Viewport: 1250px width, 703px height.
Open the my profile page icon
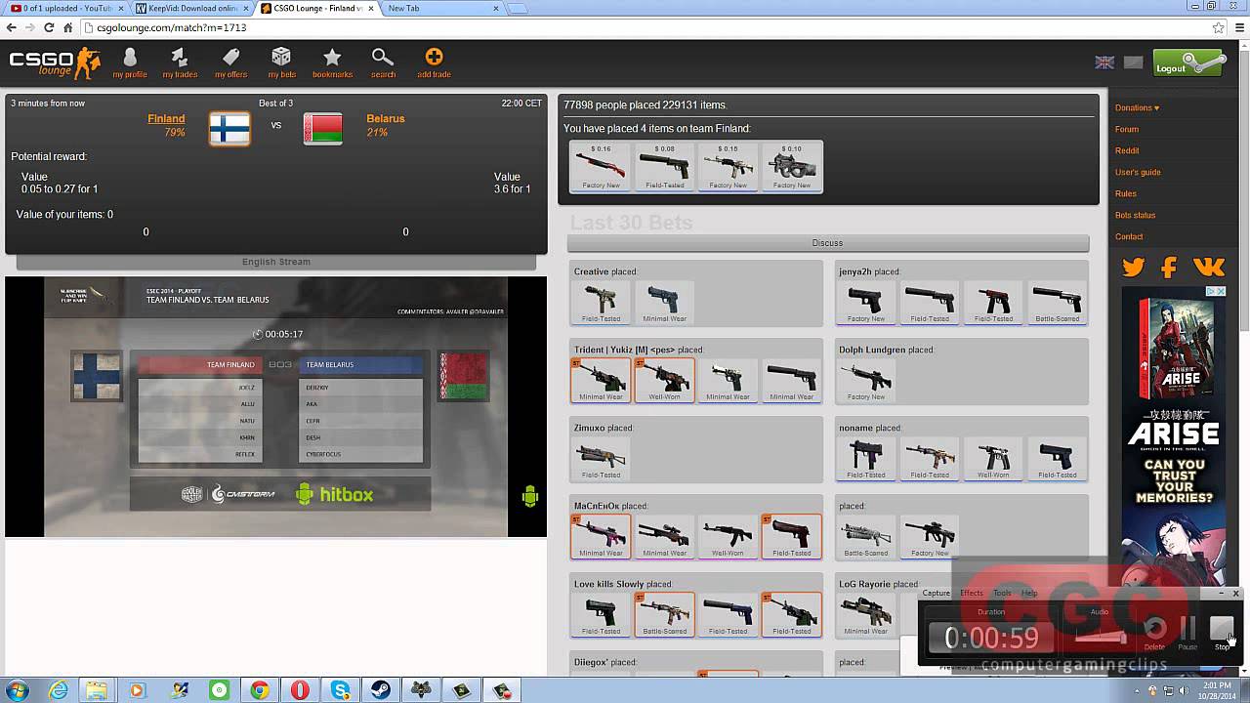point(129,63)
